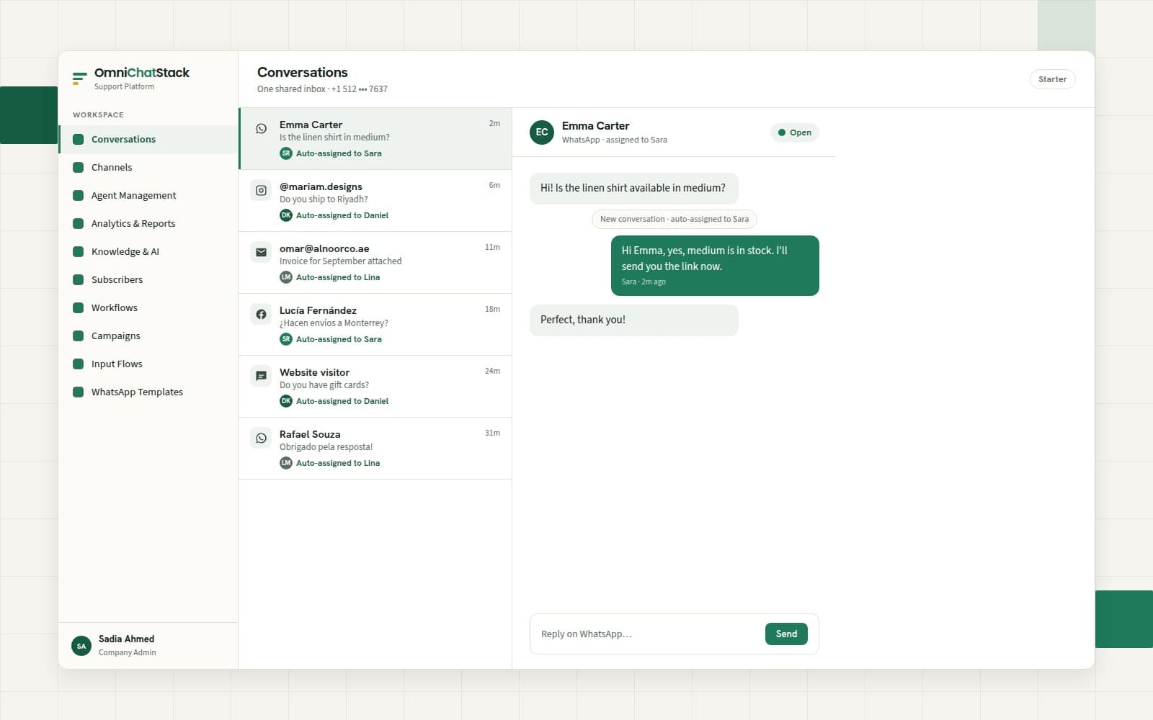Click the green square icon beside Subscribers

pos(79,279)
